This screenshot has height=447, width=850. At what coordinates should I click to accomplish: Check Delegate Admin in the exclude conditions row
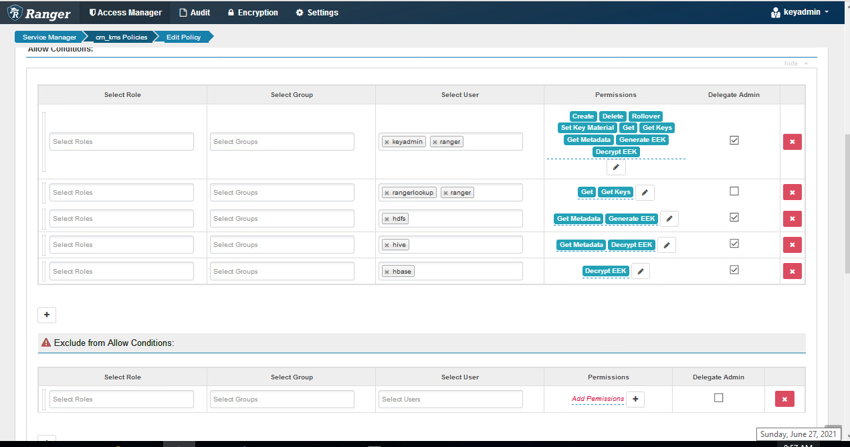tap(718, 397)
